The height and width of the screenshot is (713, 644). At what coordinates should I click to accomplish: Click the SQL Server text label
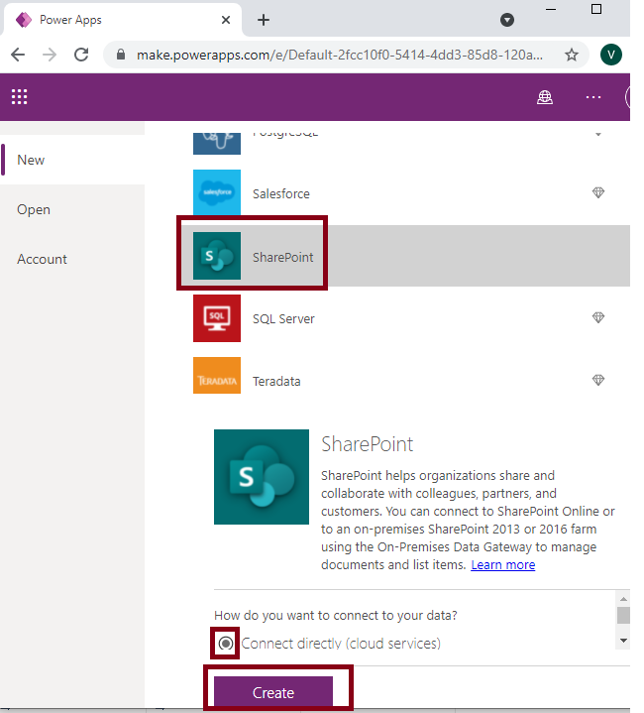coord(283,318)
